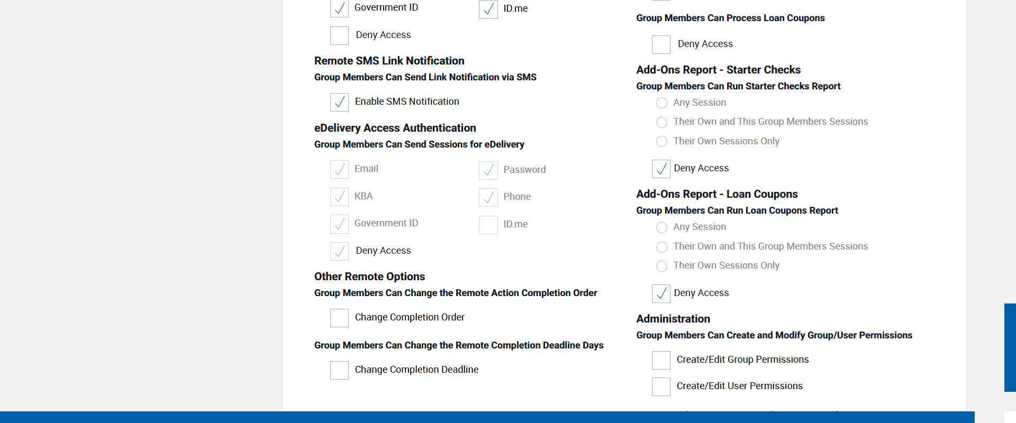Uncheck Deny Access for Loan Coupons Report
Viewport: 1016px width, 423px height.
point(661,293)
